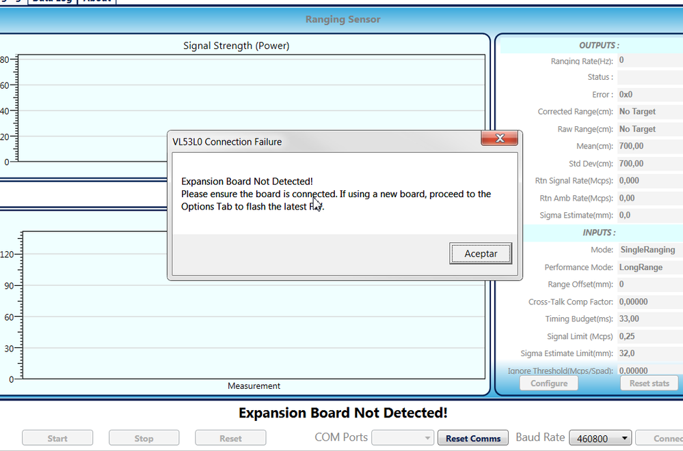Click the Stop button
The width and height of the screenshot is (683, 451).
pos(144,439)
